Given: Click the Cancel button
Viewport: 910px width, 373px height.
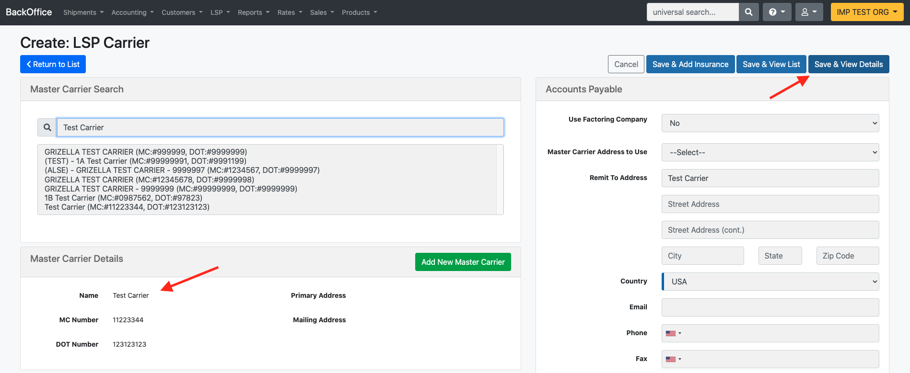Looking at the screenshot, I should click(x=626, y=64).
